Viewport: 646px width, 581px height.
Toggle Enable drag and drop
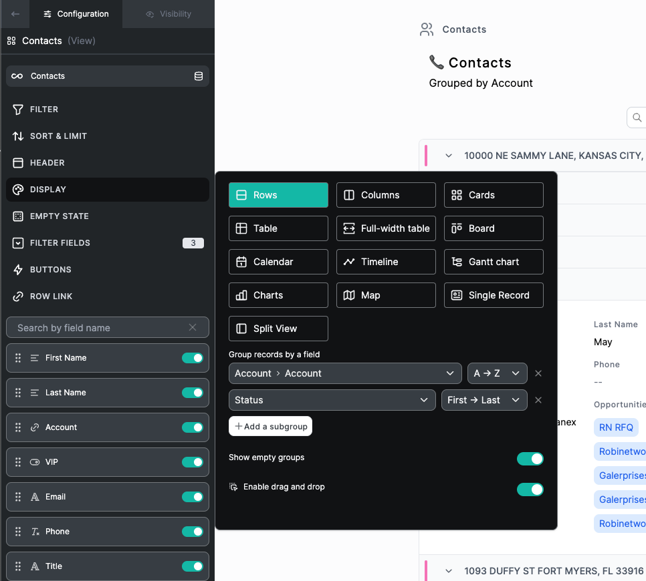[530, 490]
